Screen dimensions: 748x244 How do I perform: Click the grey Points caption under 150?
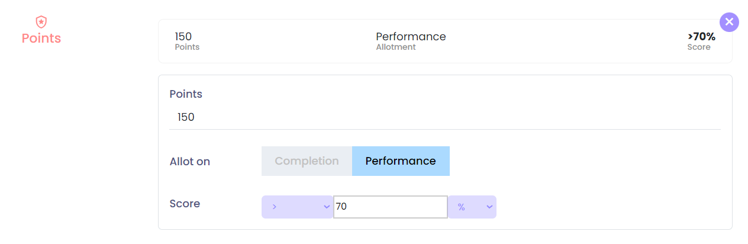(187, 47)
